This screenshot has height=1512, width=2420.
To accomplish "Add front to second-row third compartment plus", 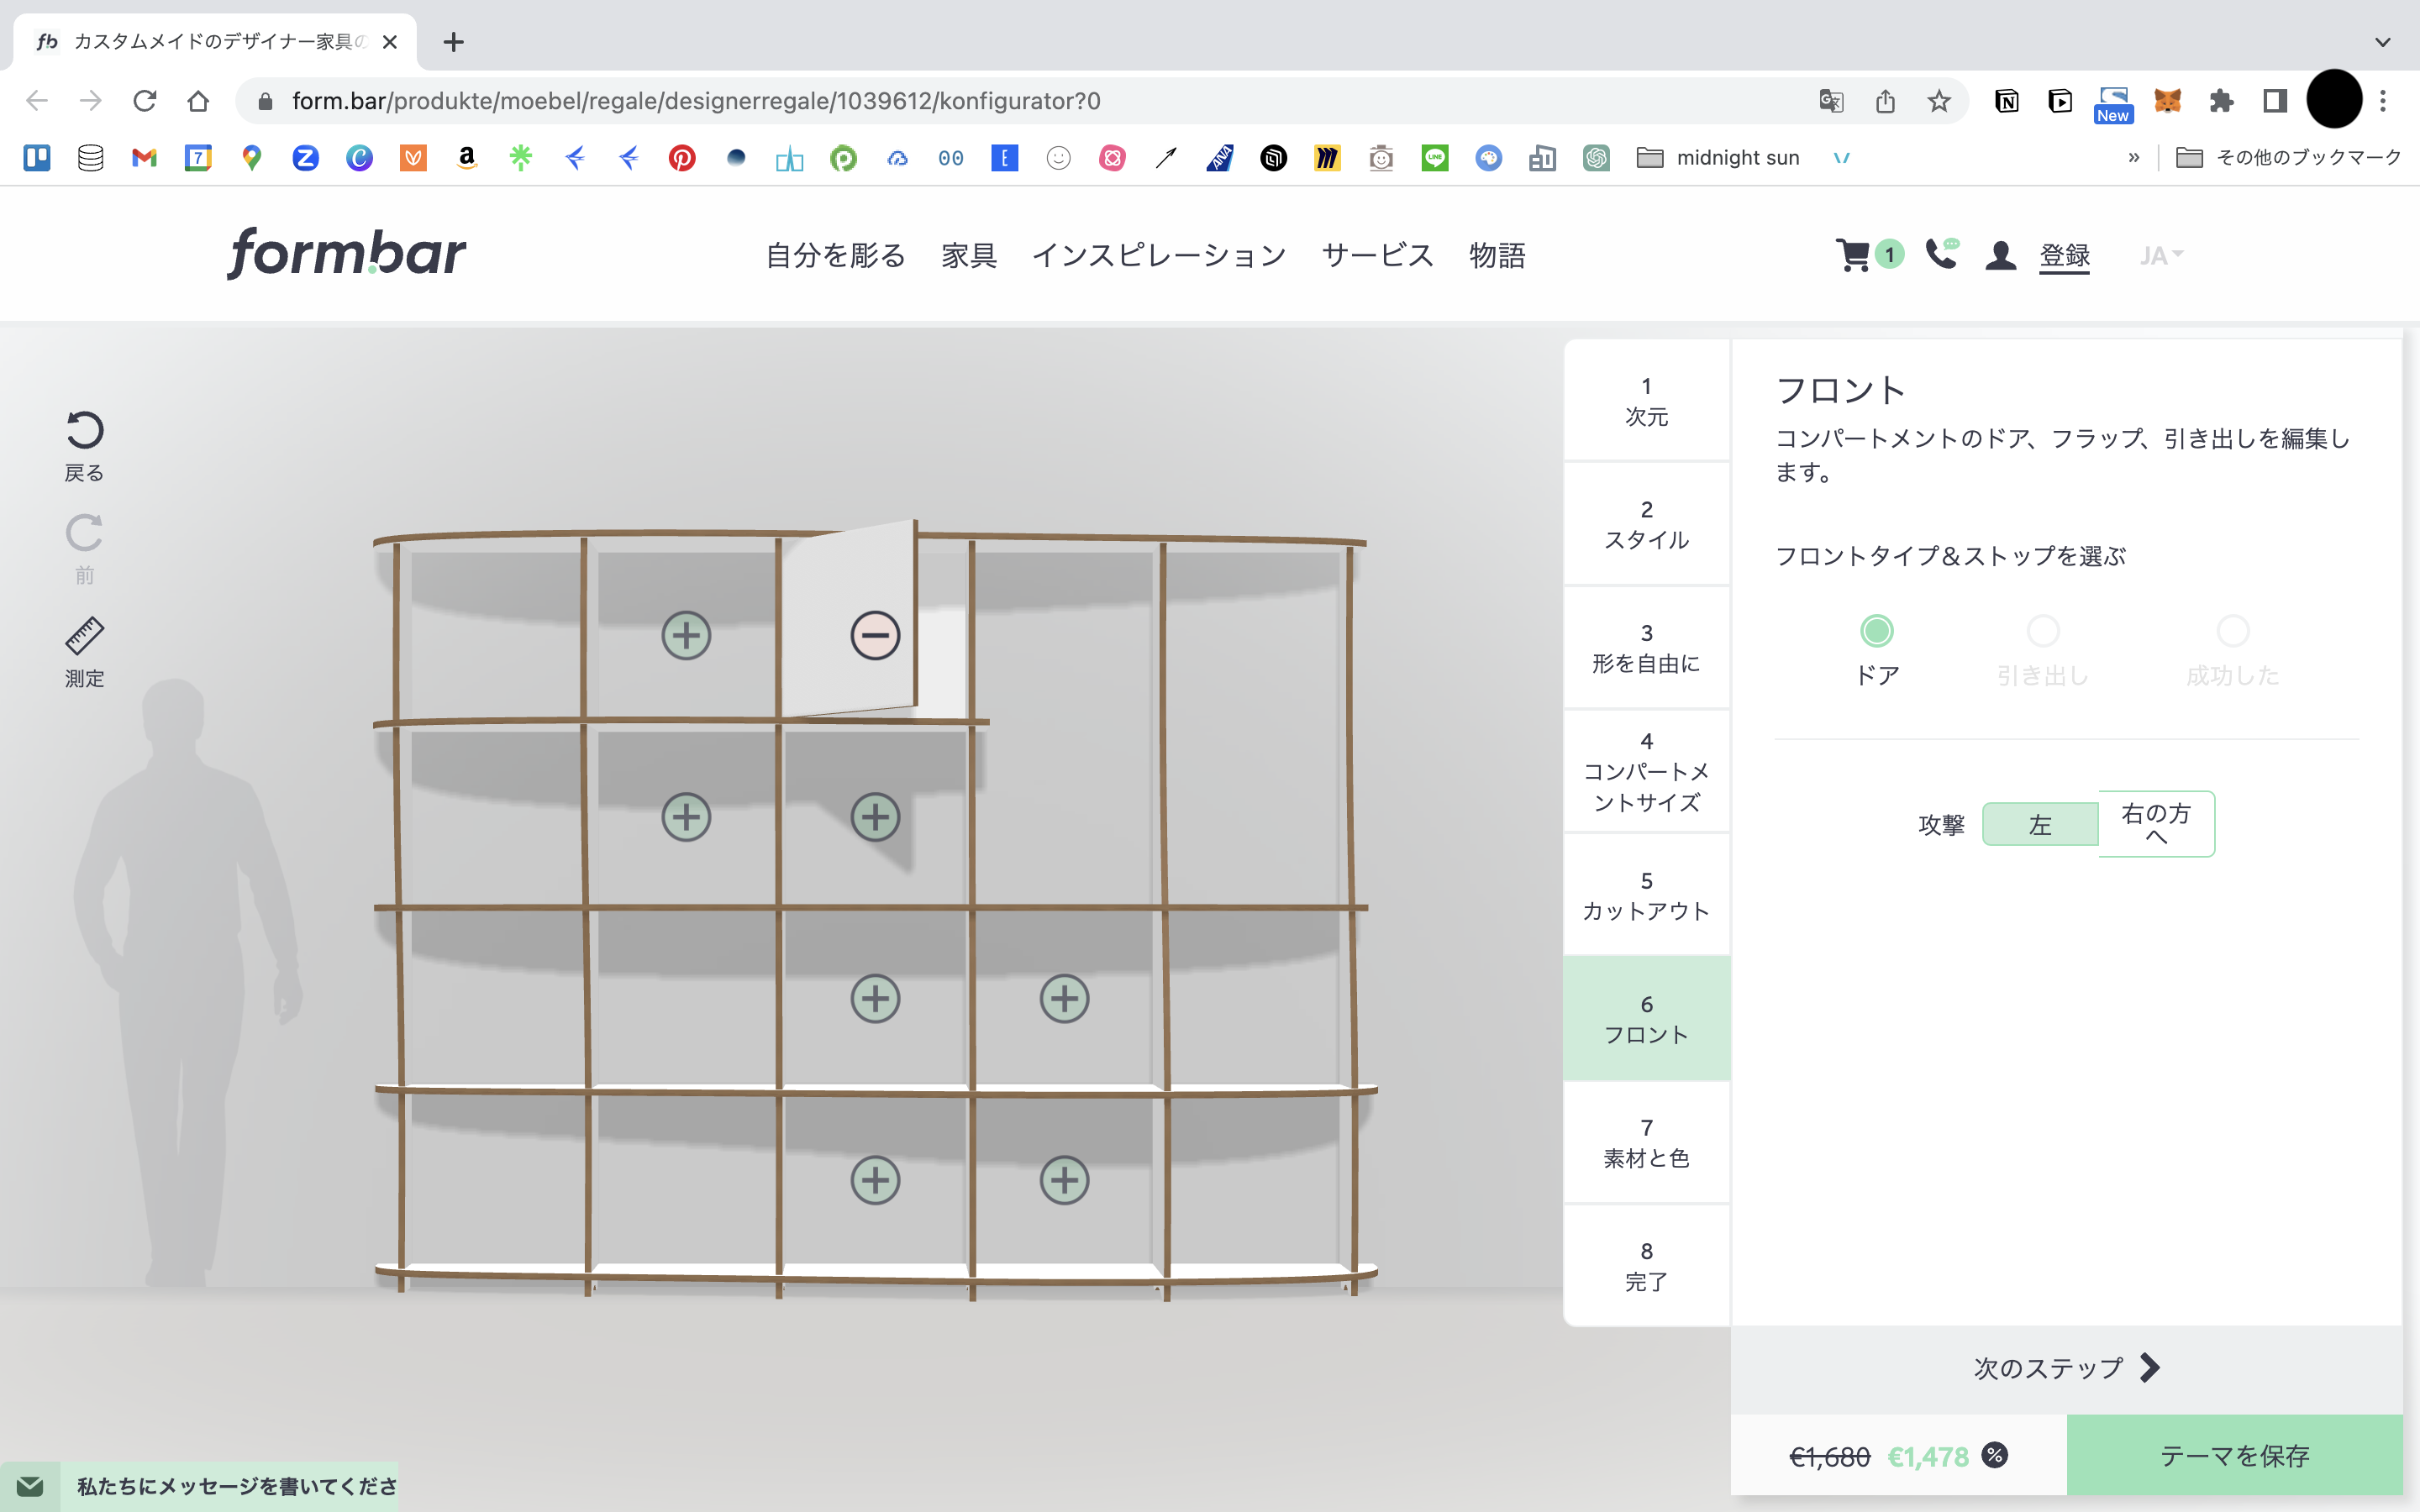I will 875,817.
